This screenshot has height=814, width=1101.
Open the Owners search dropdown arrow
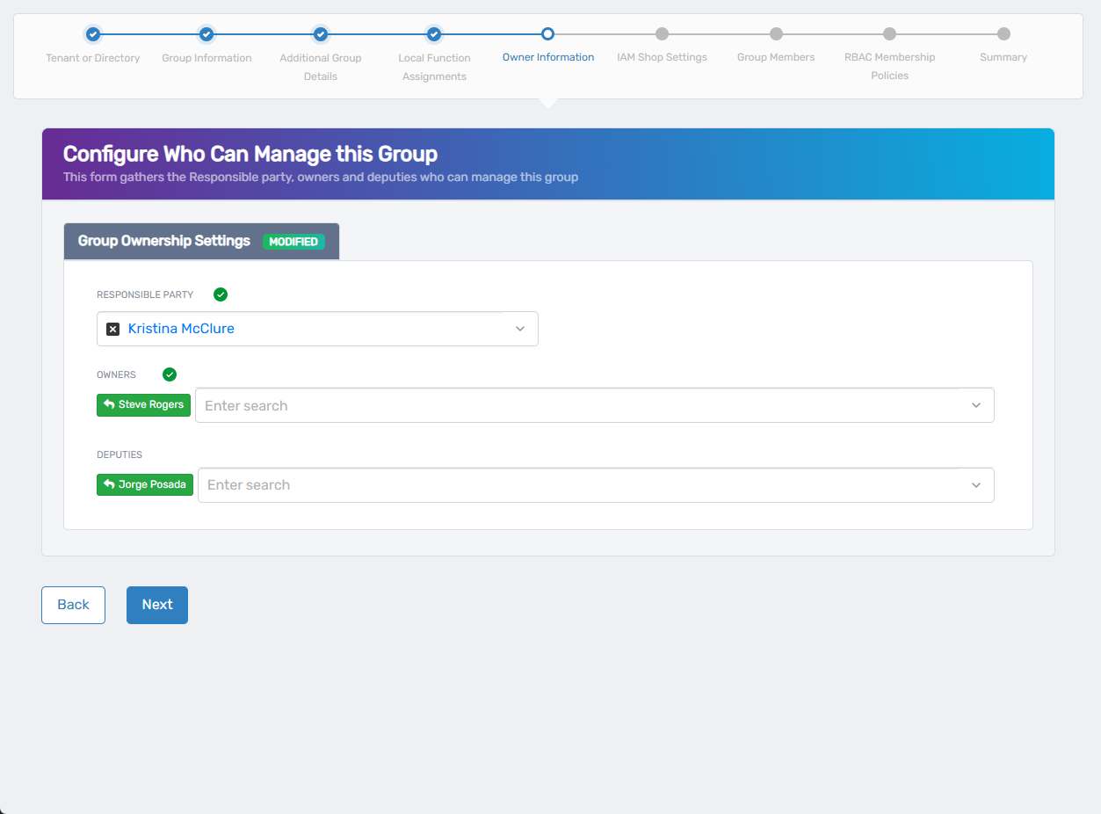976,405
